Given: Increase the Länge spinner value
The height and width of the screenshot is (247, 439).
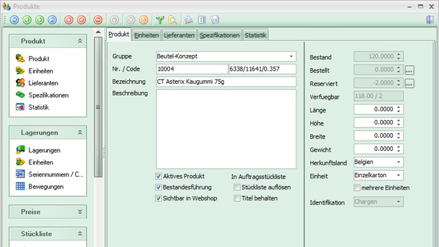Looking at the screenshot, I should tap(399, 107).
